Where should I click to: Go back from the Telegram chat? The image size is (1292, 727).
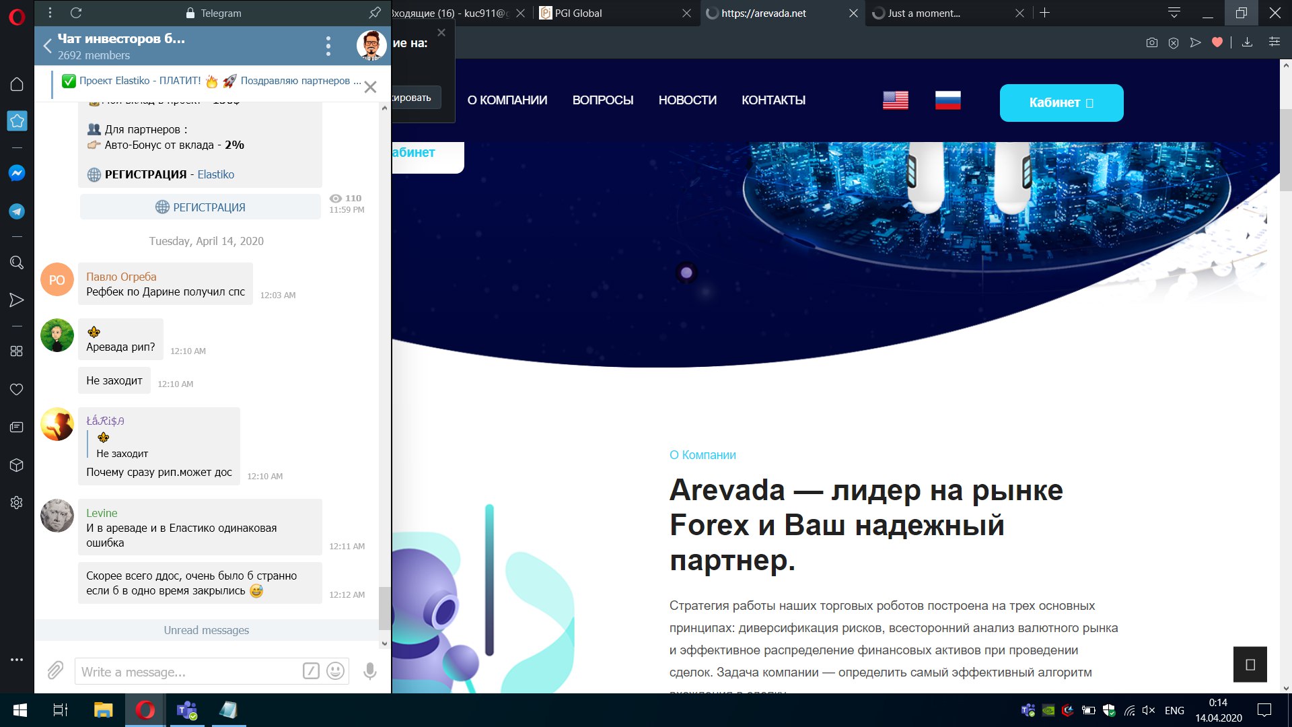point(47,46)
